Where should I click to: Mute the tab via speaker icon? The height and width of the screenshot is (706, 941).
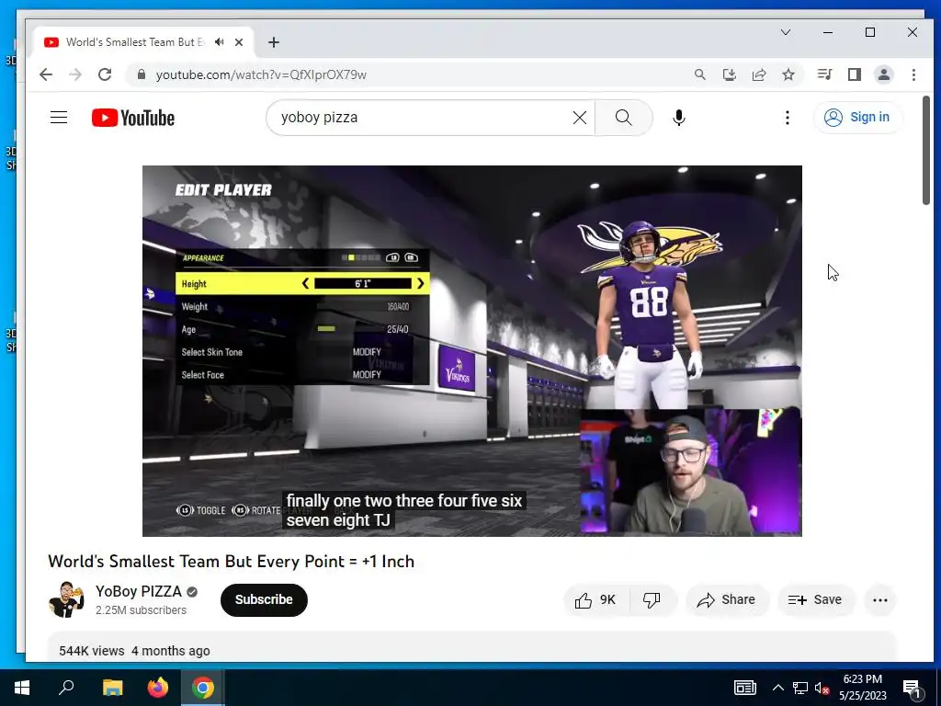click(x=220, y=42)
